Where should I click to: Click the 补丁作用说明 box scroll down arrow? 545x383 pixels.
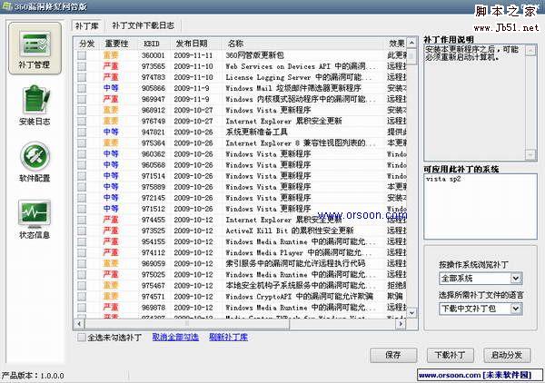coord(530,154)
